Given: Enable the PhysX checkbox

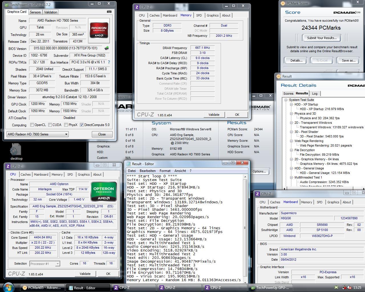Looking at the screenshot, I should tap(66, 125).
